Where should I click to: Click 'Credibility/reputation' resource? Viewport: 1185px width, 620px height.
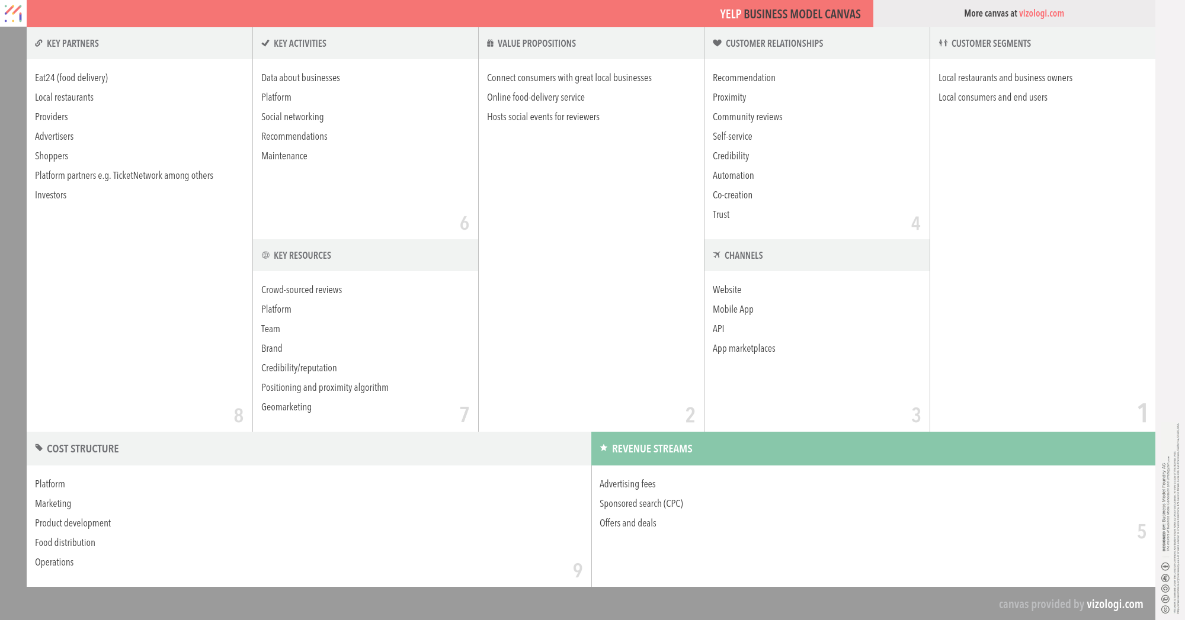299,368
